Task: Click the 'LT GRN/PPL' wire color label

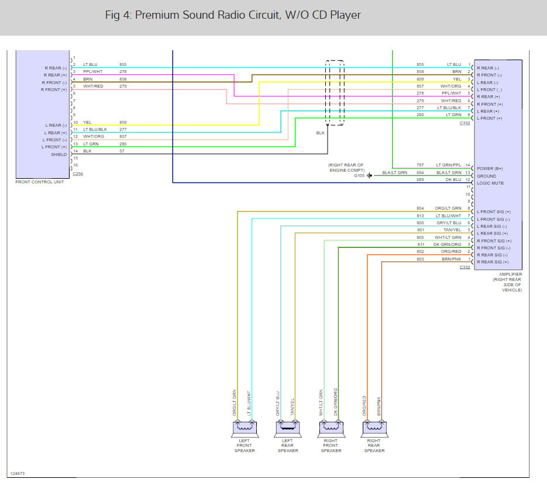Action: click(x=449, y=165)
